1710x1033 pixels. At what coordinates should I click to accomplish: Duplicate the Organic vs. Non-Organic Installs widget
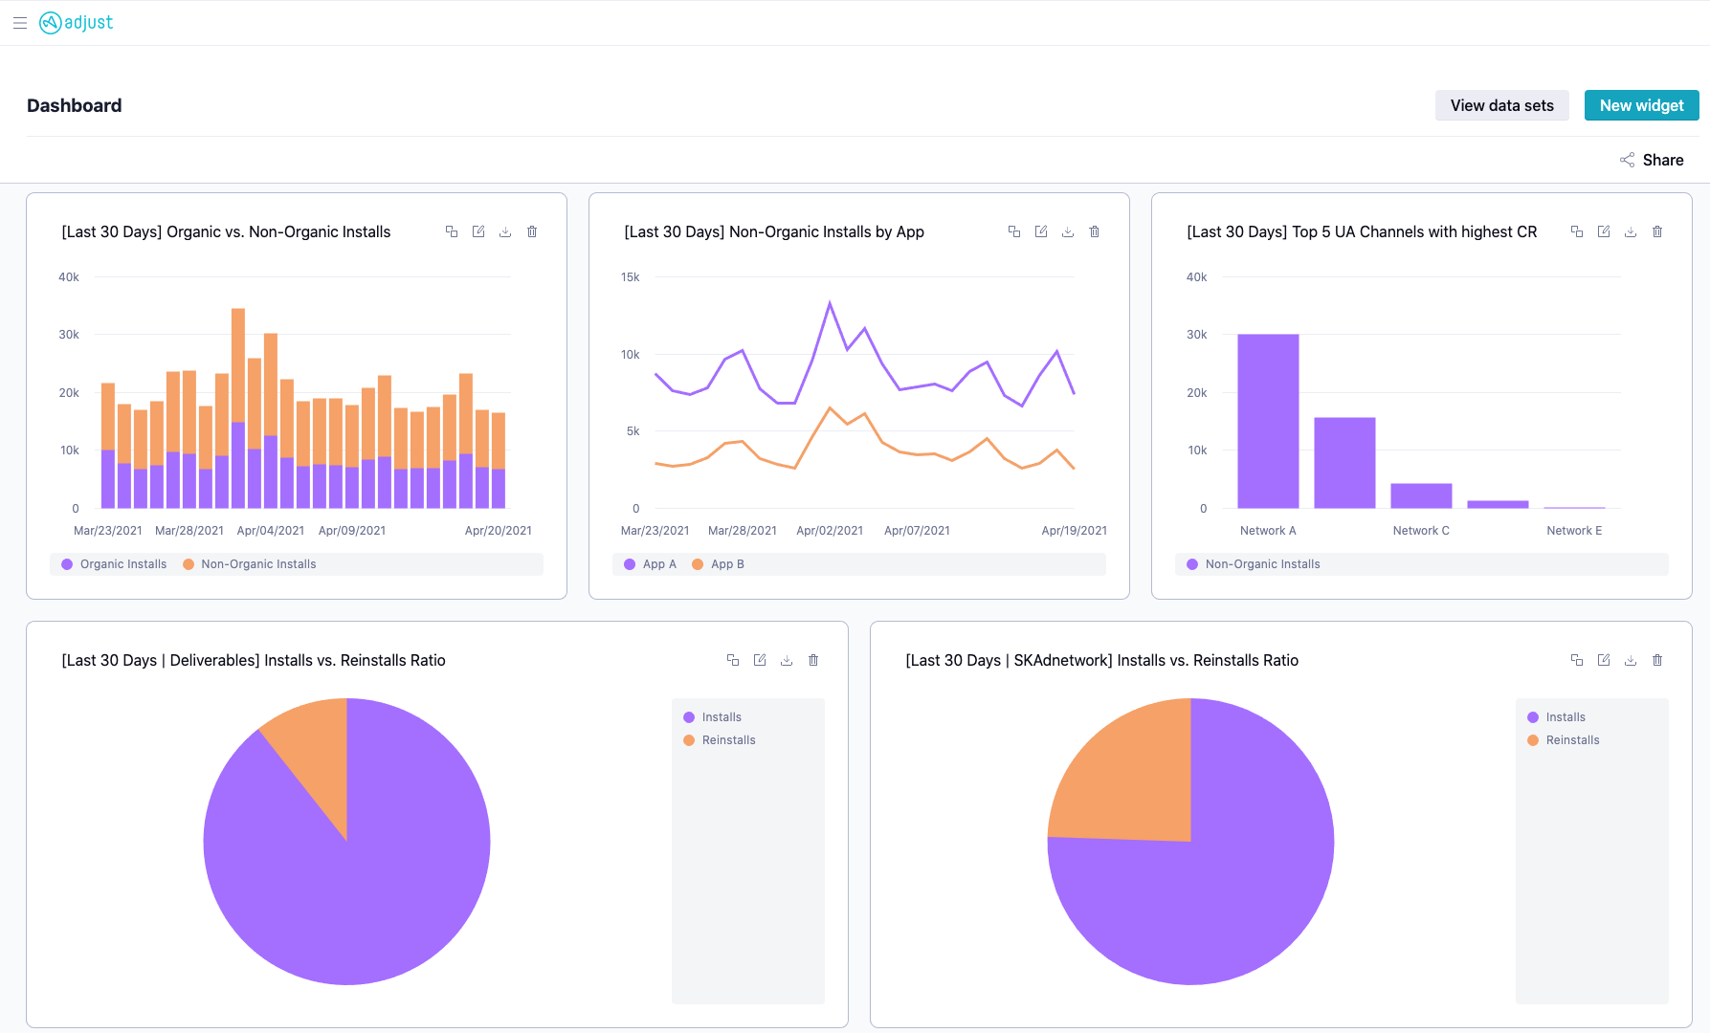tap(452, 231)
